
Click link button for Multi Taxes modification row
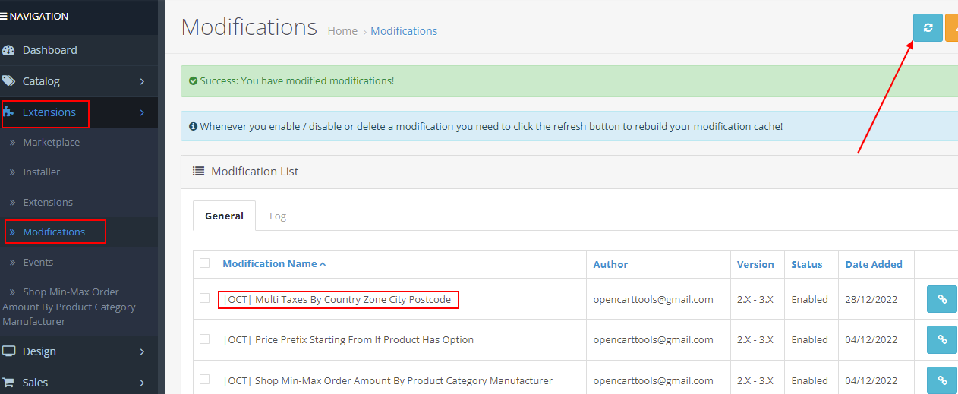coord(942,299)
